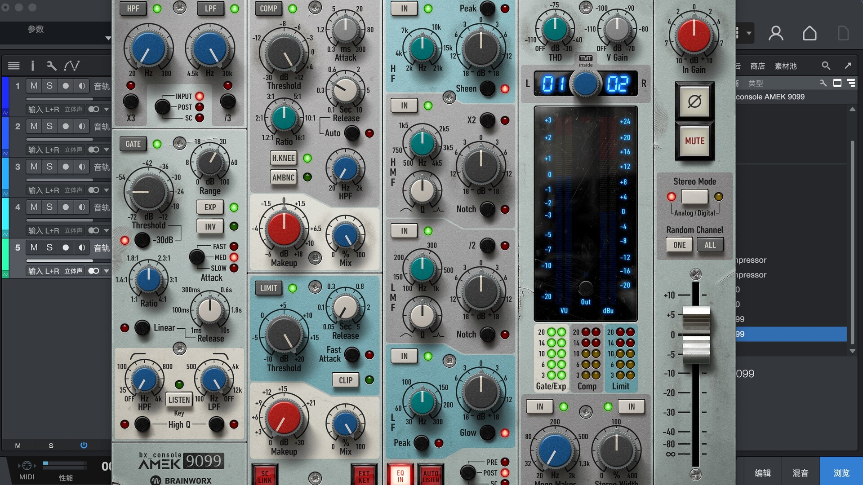Toggle the EXP expander button
863x485 pixels.
(210, 207)
